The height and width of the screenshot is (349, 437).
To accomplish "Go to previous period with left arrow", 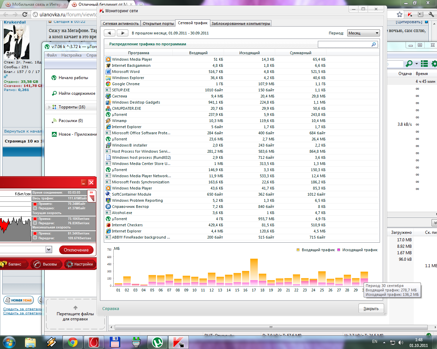I will [109, 33].
